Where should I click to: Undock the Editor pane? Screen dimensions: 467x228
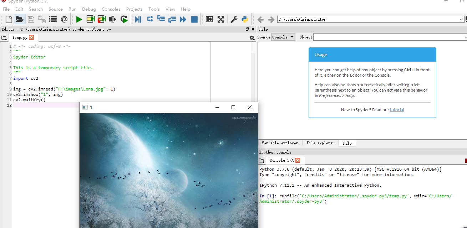click(247, 29)
